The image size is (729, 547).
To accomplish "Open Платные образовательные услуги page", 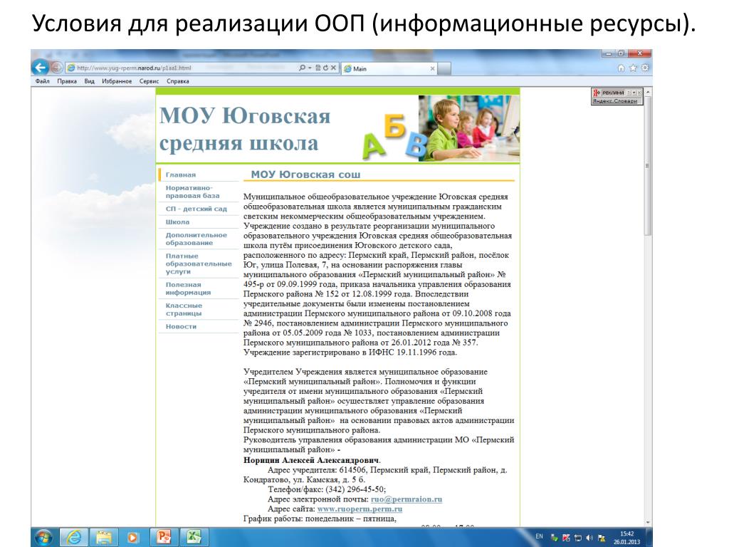I will [x=199, y=264].
